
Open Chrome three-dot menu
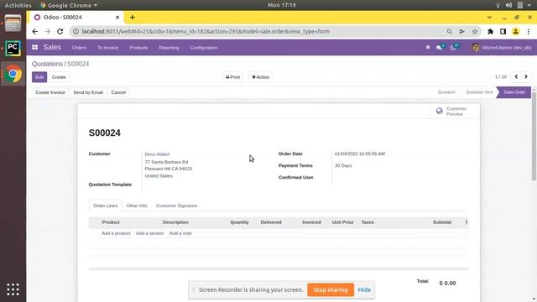coord(529,32)
